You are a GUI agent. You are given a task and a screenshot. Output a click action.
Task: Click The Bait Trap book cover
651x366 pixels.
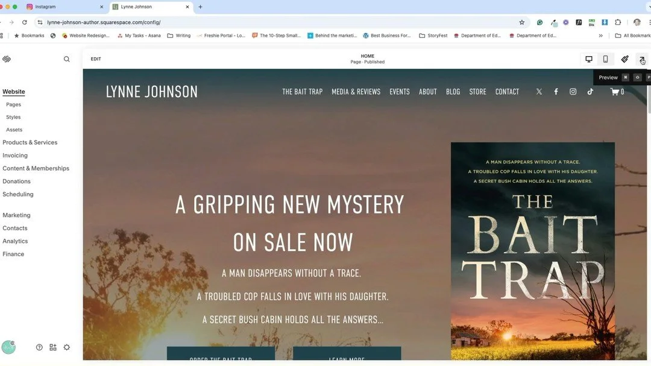click(533, 251)
